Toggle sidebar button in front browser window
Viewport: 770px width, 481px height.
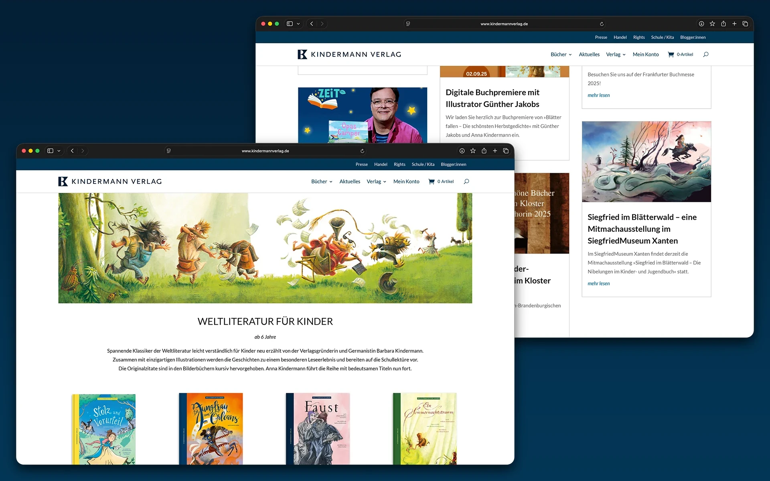click(51, 151)
